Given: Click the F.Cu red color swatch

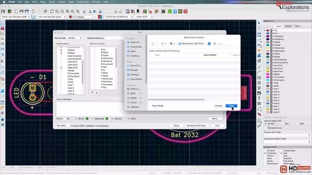Looking at the screenshot, I should point(268,31).
